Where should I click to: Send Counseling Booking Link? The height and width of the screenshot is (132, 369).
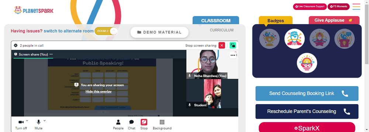tap(307, 93)
